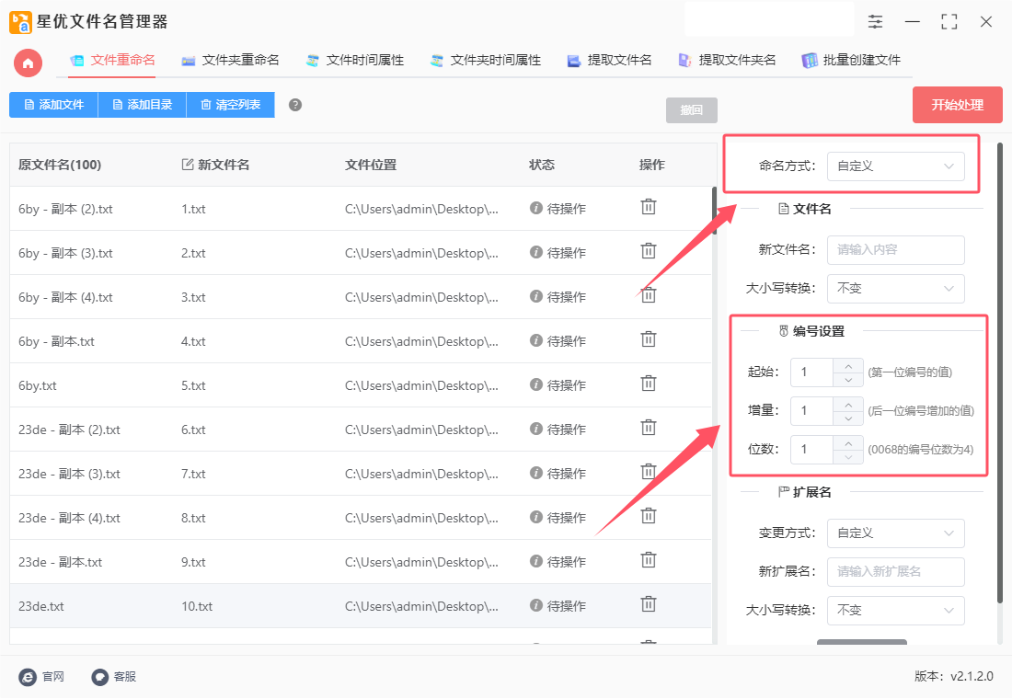1012x699 pixels.
Task: Open the 批量创建文件 tab
Action: click(x=851, y=61)
